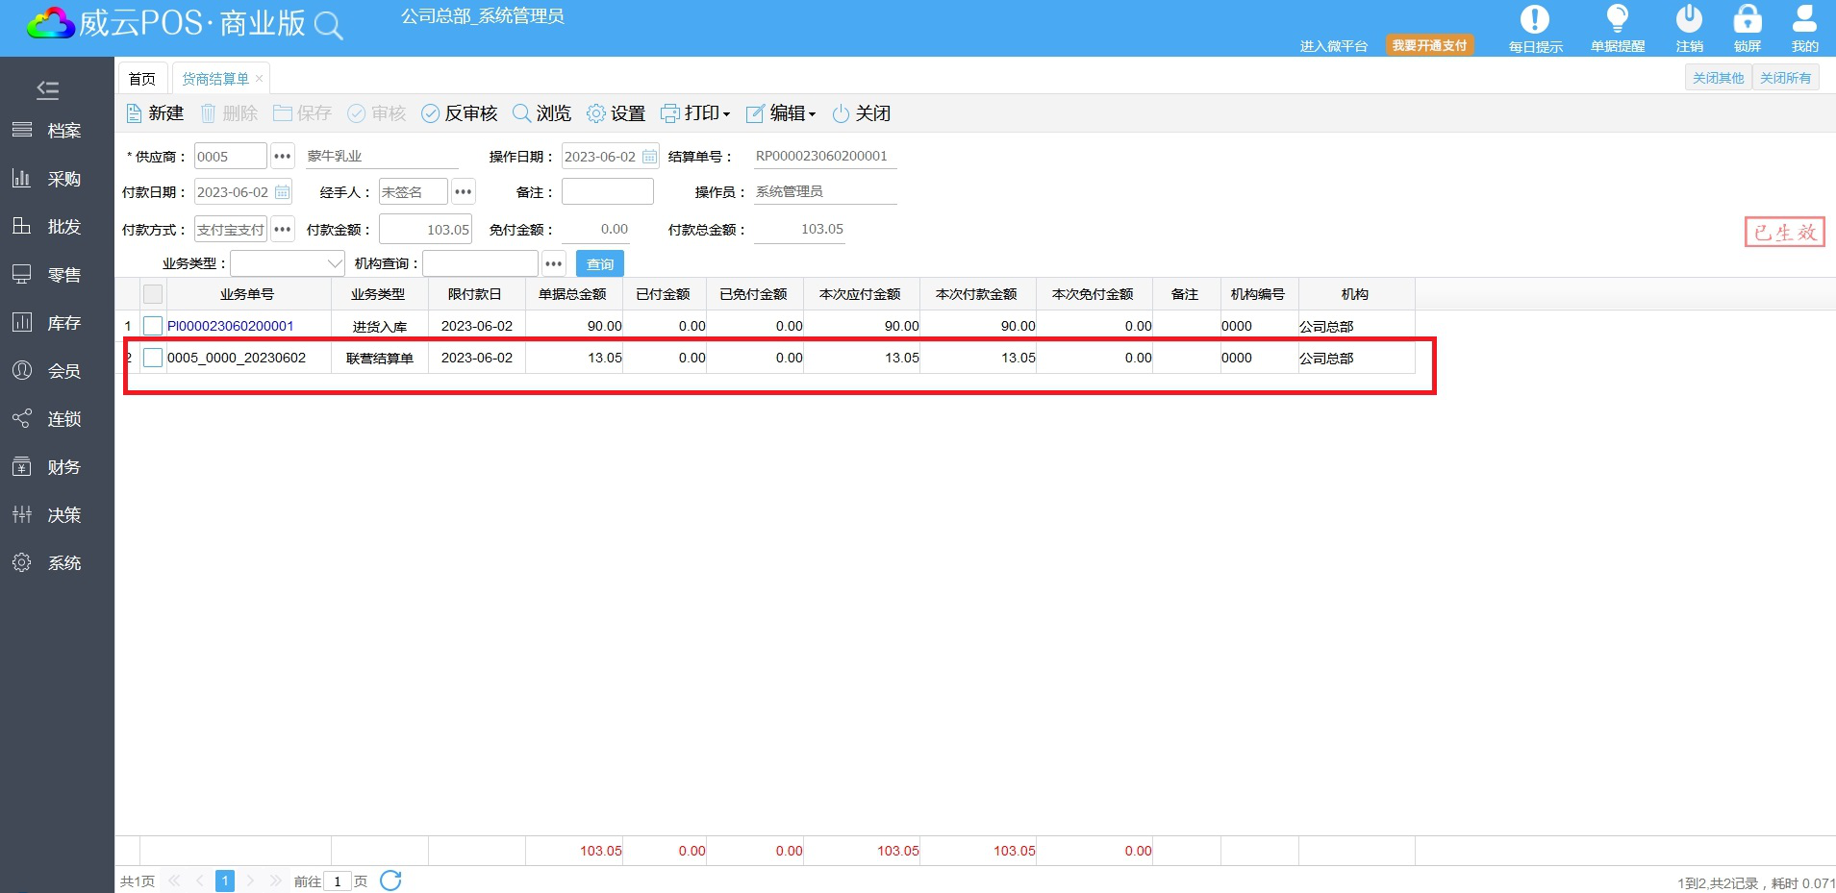Click the 单据提醒 lightbulb icon

click(1617, 20)
